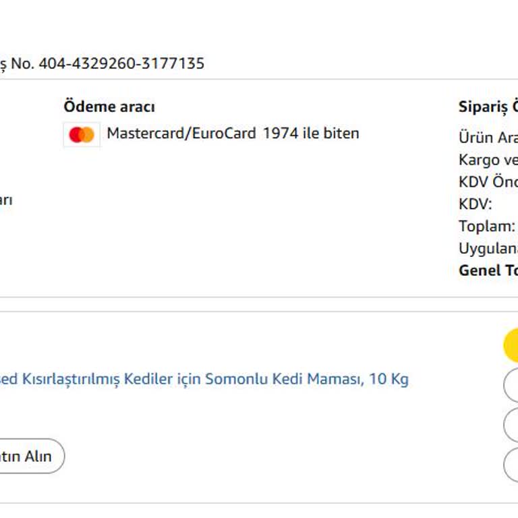Click the 'Sipariş' summary heading
518x518 pixels.
tap(488, 107)
